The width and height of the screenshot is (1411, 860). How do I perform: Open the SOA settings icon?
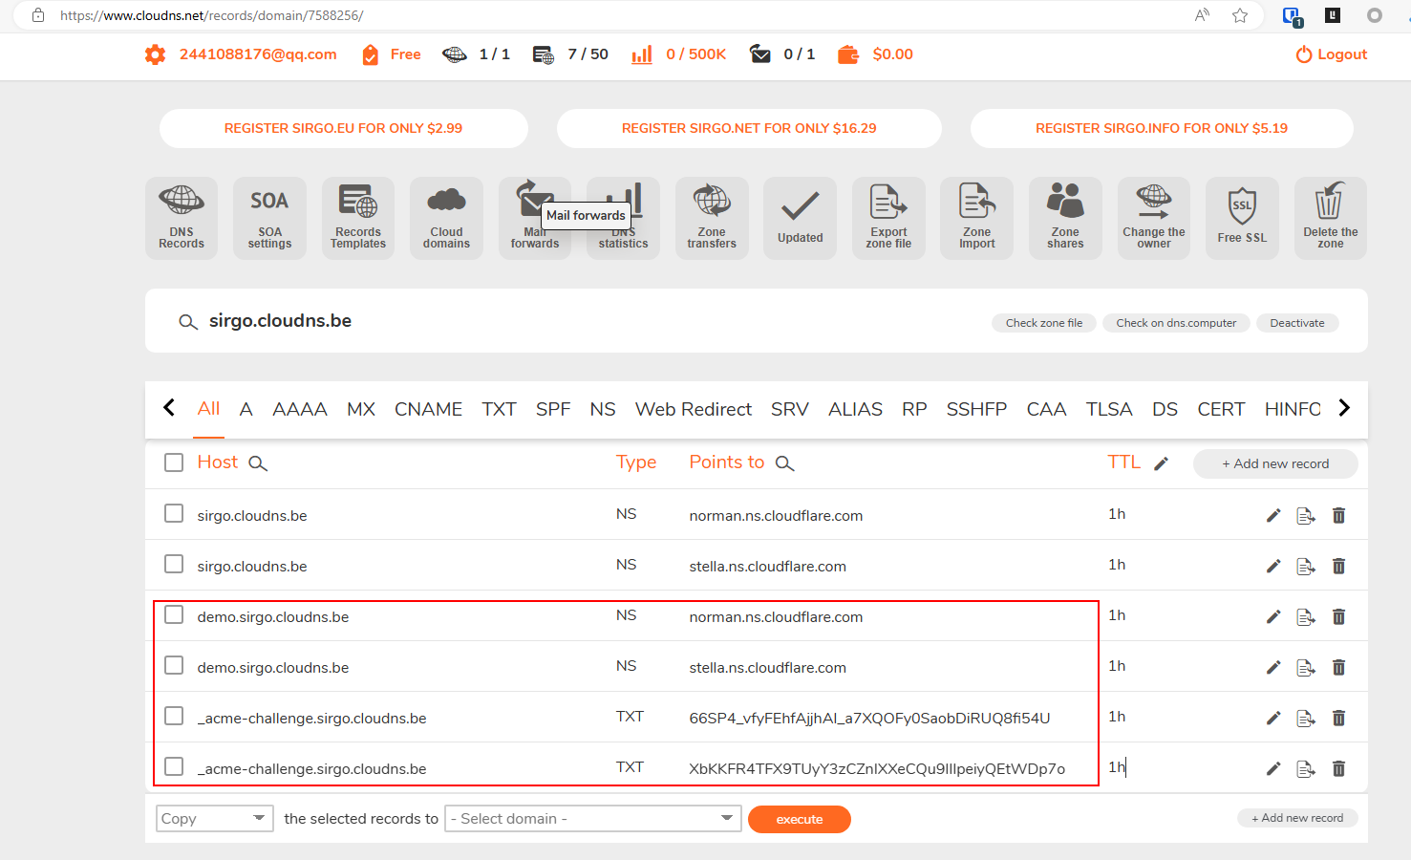click(x=269, y=218)
